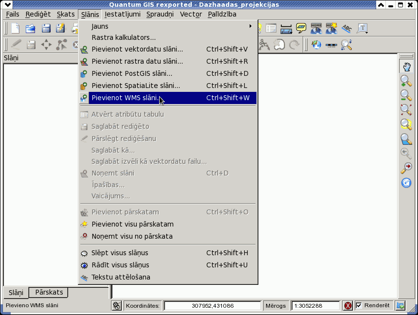Open a project with the folder icon
The height and width of the screenshot is (315, 418).
point(30,28)
